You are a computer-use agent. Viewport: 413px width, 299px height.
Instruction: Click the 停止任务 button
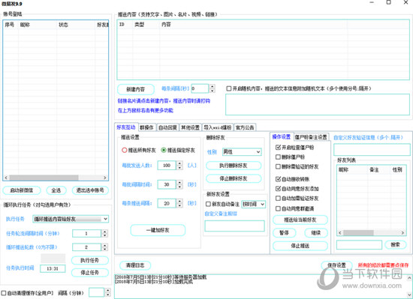(90, 273)
